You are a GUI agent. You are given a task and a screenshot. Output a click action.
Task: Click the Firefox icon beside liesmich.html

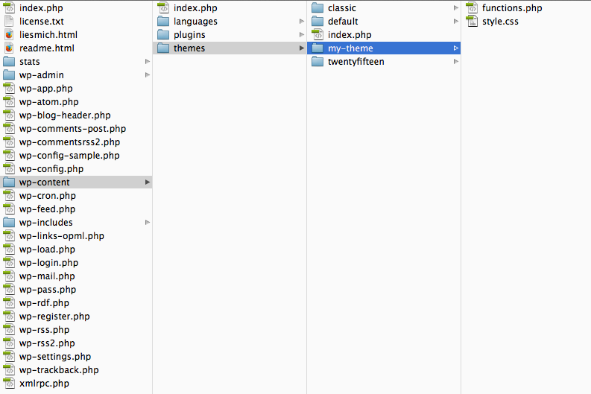9,35
